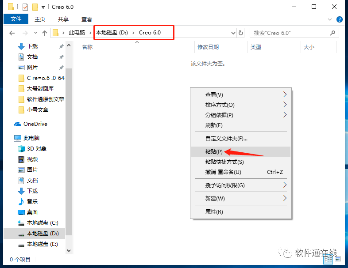Screen dimensions: 348x268
Task: Expand the ribbon with the chevron
Action: click(x=330, y=19)
